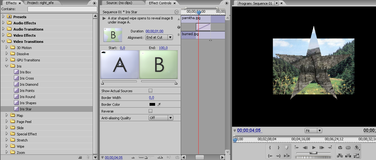Click the Show/Hide Timeline View button
This screenshot has width=376, height=160.
[x=176, y=12]
